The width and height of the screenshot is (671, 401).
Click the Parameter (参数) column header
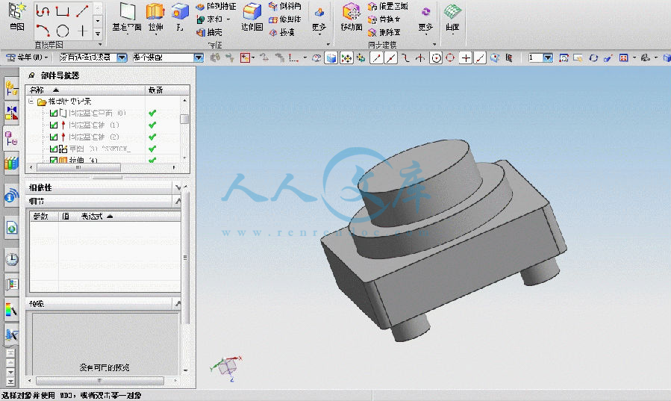coord(40,217)
